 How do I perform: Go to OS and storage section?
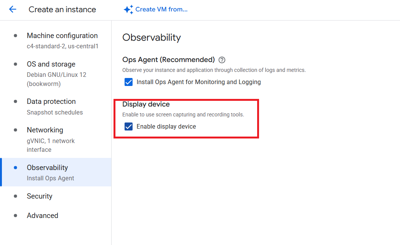(51, 64)
